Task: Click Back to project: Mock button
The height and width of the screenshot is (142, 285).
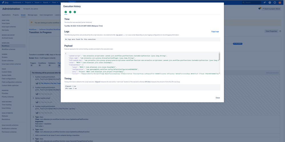Action: click(x=271, y=9)
